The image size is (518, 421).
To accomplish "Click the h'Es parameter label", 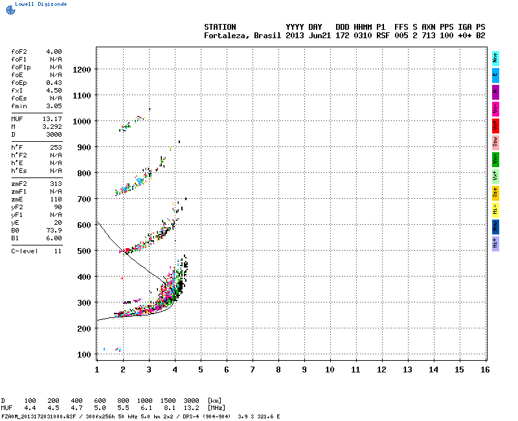I will point(19,171).
